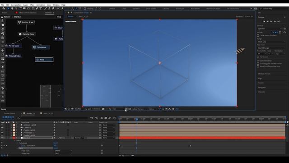Open the viewer resolution Full dropdown

[x=118, y=109]
